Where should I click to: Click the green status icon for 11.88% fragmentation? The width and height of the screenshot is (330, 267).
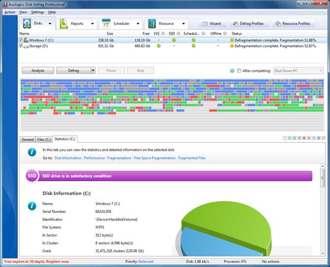pos(232,40)
